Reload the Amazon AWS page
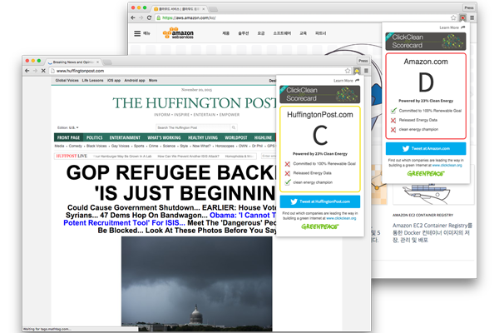This screenshot has width=499, height=333. click(149, 17)
